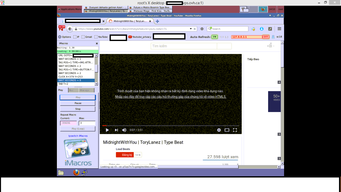Open the HTML5 video FAQ link
This screenshot has width=341, height=192.
pyautogui.click(x=170, y=97)
